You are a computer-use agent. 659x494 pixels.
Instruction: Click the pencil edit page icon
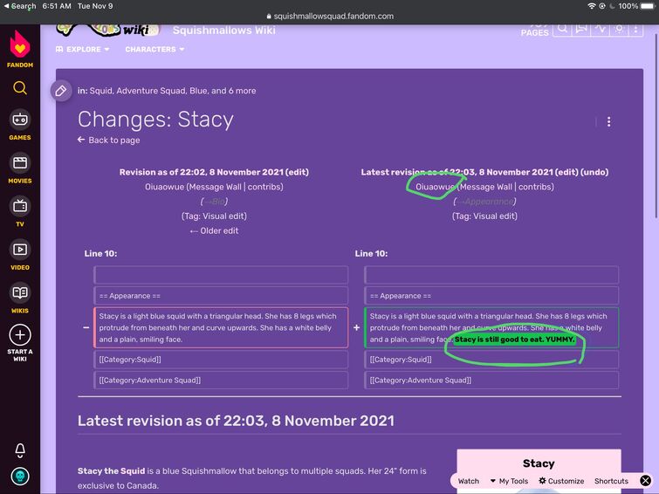(61, 91)
